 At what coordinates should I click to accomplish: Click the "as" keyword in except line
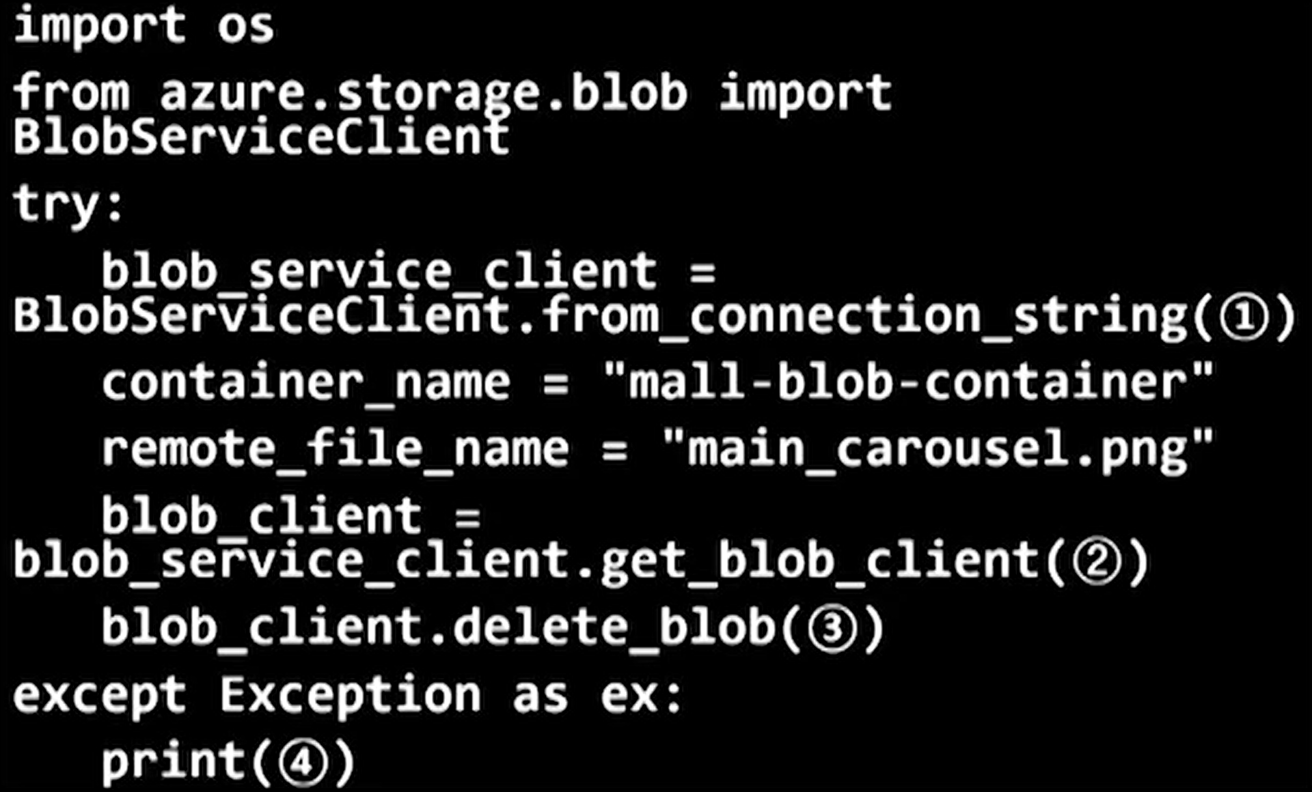tap(540, 696)
